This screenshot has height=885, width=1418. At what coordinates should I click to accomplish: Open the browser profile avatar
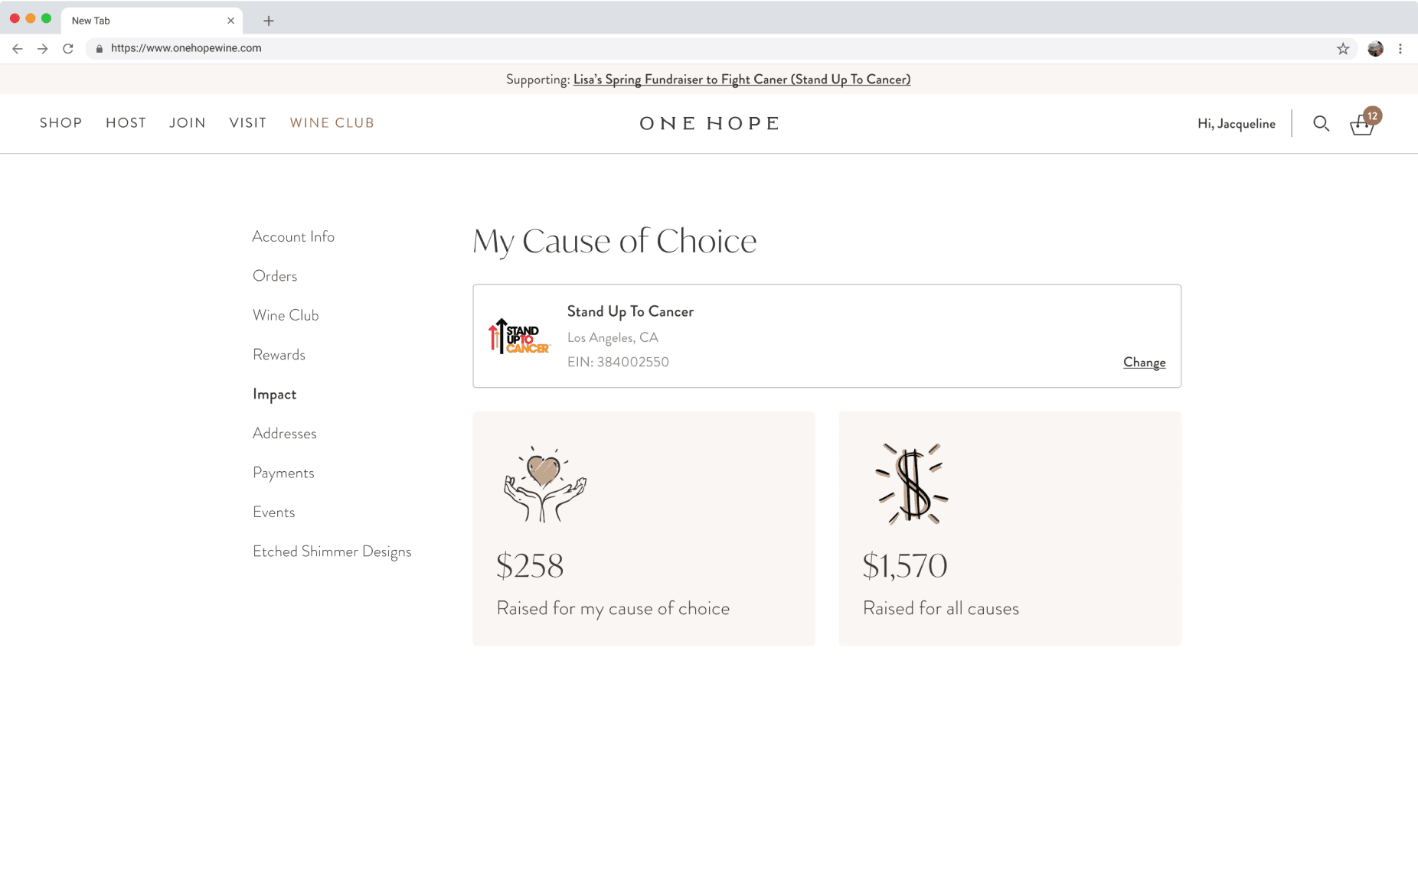[1375, 48]
